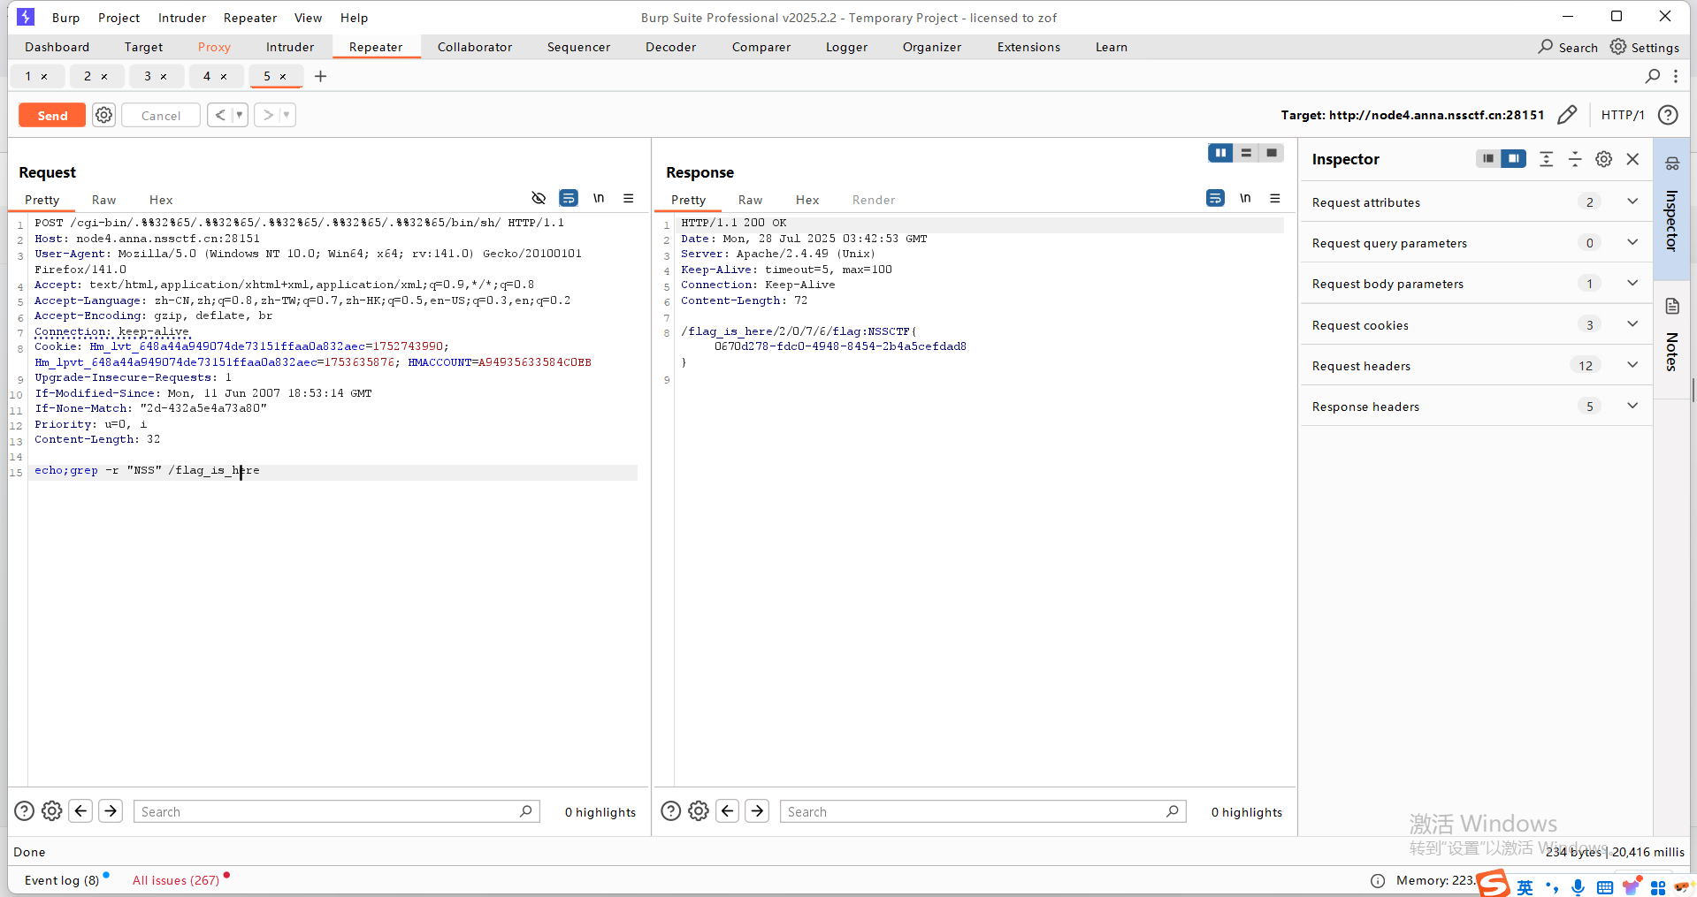This screenshot has height=897, width=1697.
Task: Open All issues (267)
Action: 176,880
